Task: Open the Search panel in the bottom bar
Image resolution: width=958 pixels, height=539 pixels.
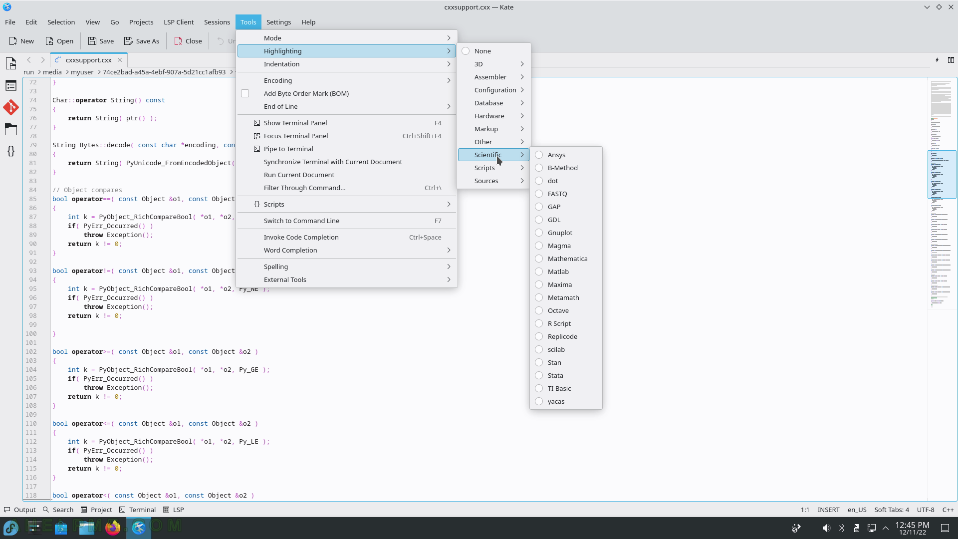Action: (x=58, y=510)
